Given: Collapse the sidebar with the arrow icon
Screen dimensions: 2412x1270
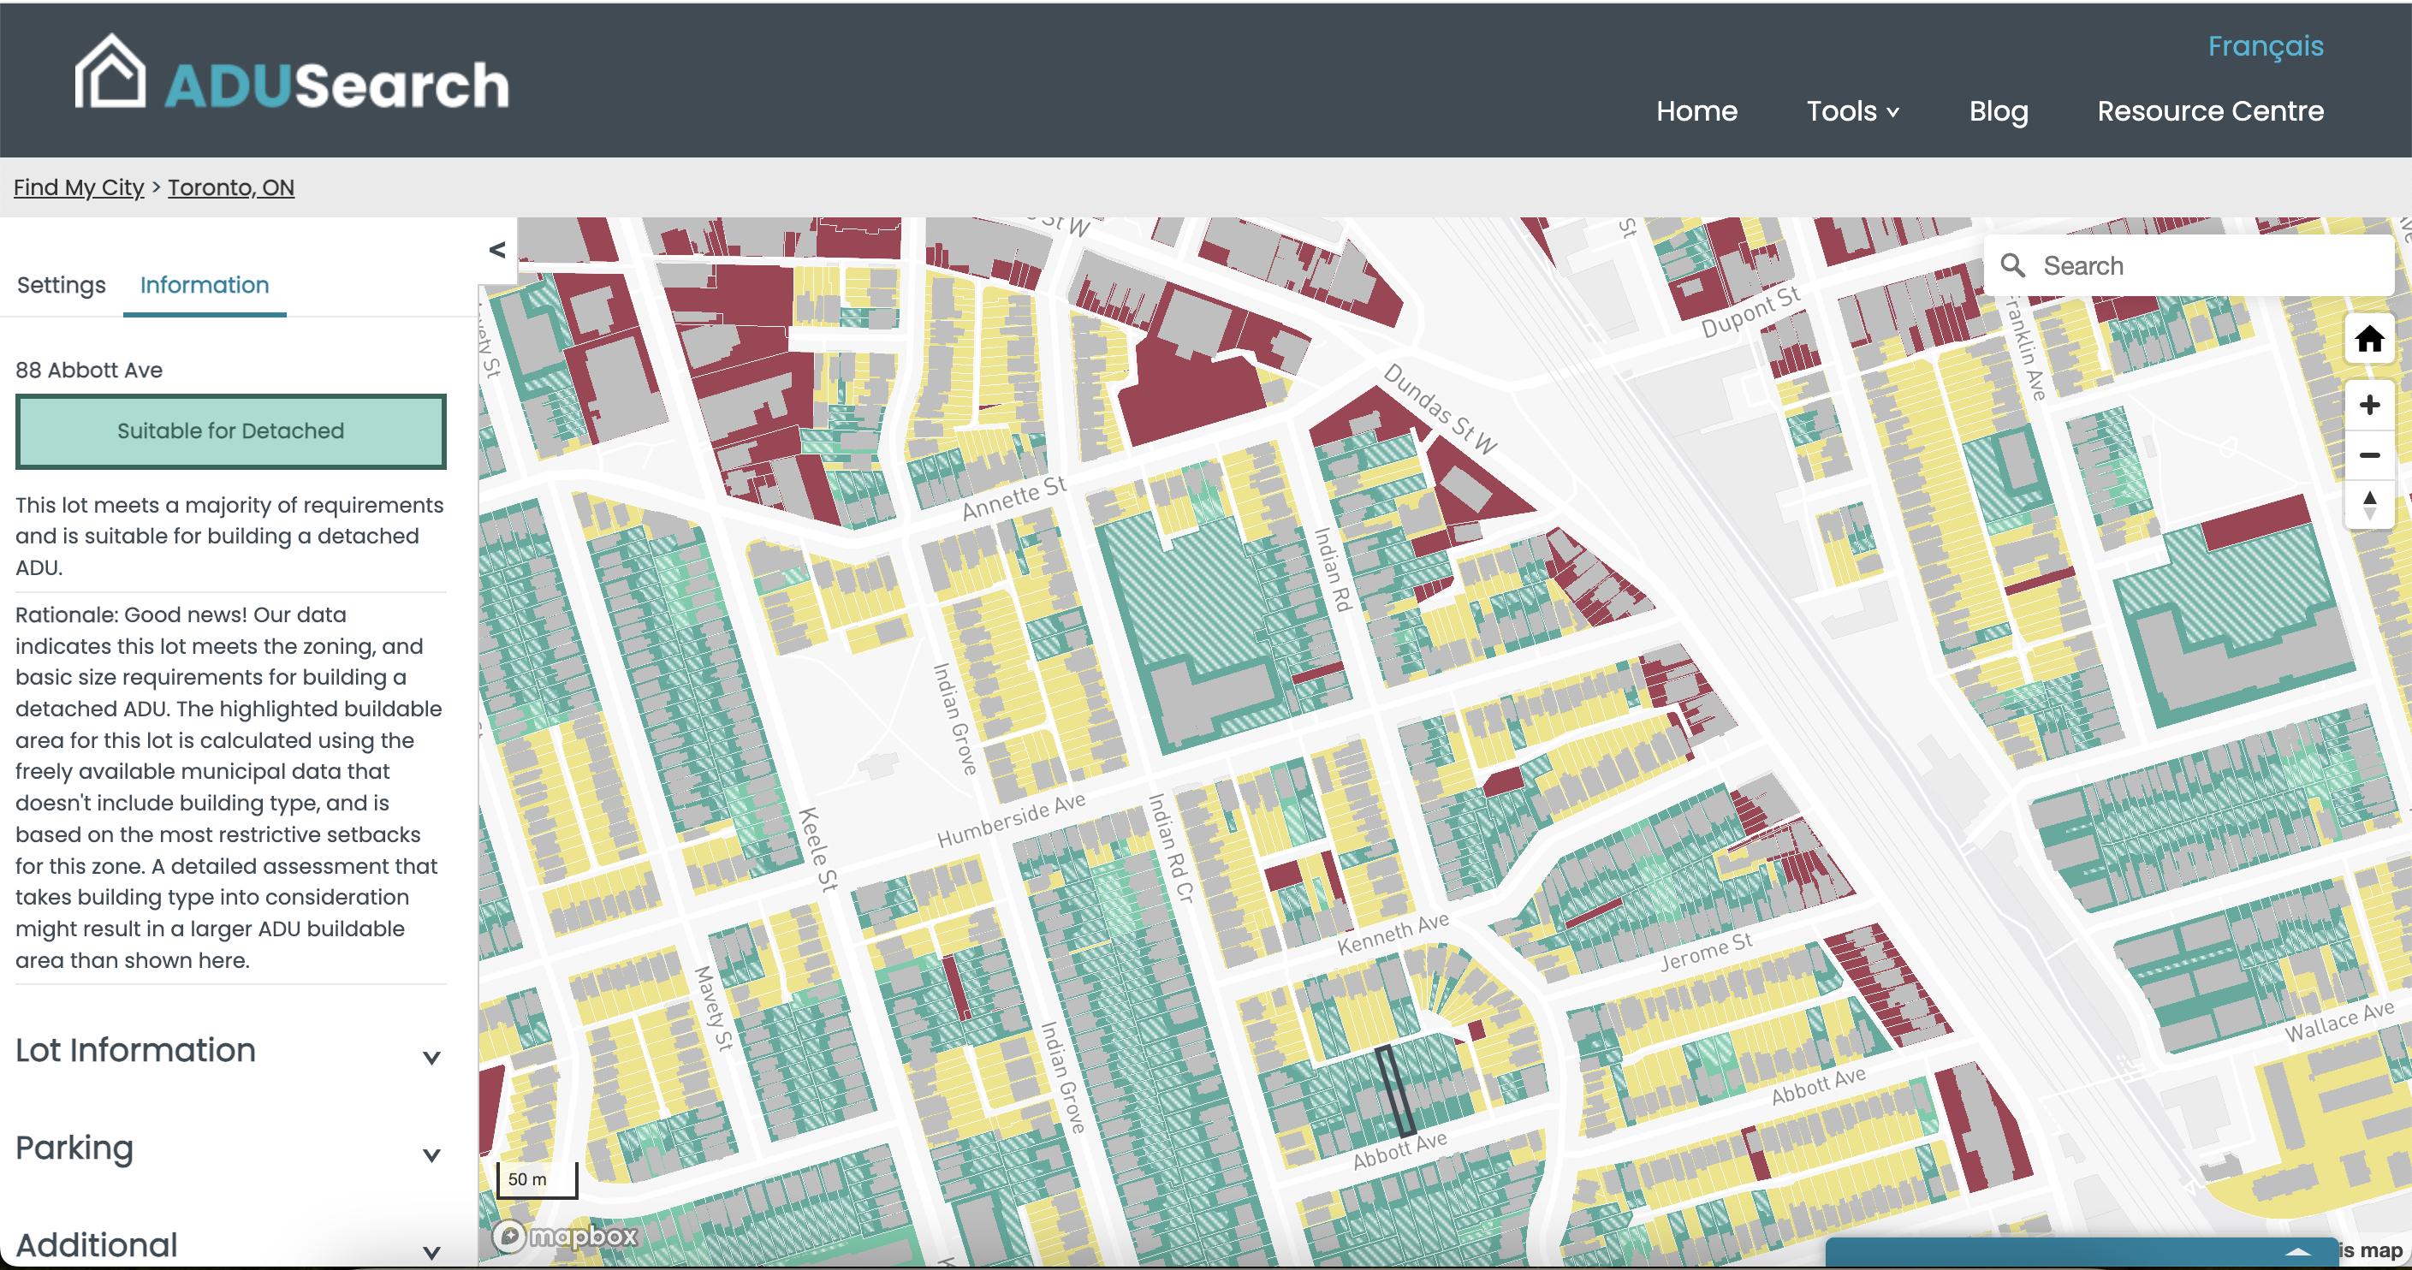Looking at the screenshot, I should coord(497,250).
